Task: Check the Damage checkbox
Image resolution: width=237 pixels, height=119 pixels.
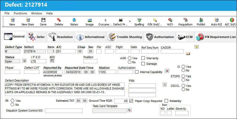Action: click(143, 64)
